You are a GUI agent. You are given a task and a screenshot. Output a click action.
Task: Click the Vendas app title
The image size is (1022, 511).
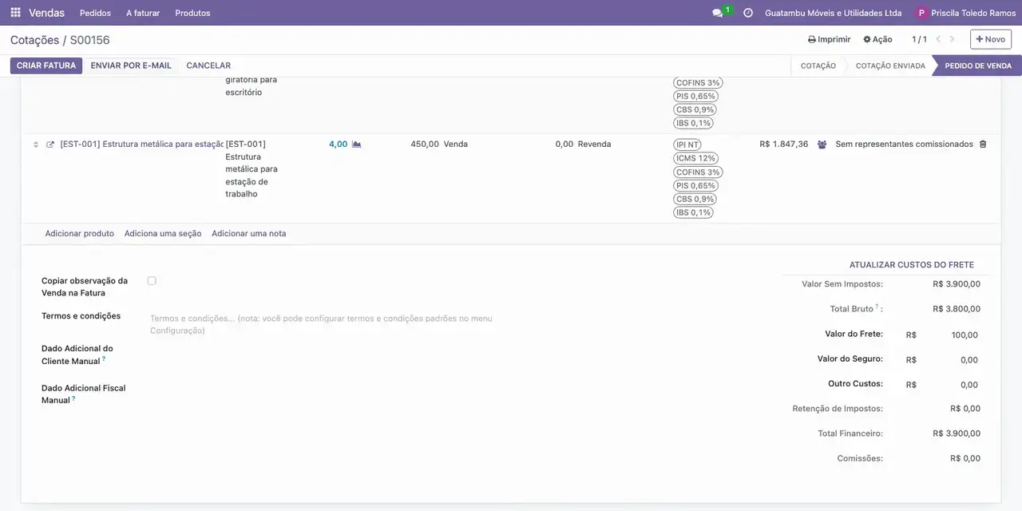coord(47,13)
